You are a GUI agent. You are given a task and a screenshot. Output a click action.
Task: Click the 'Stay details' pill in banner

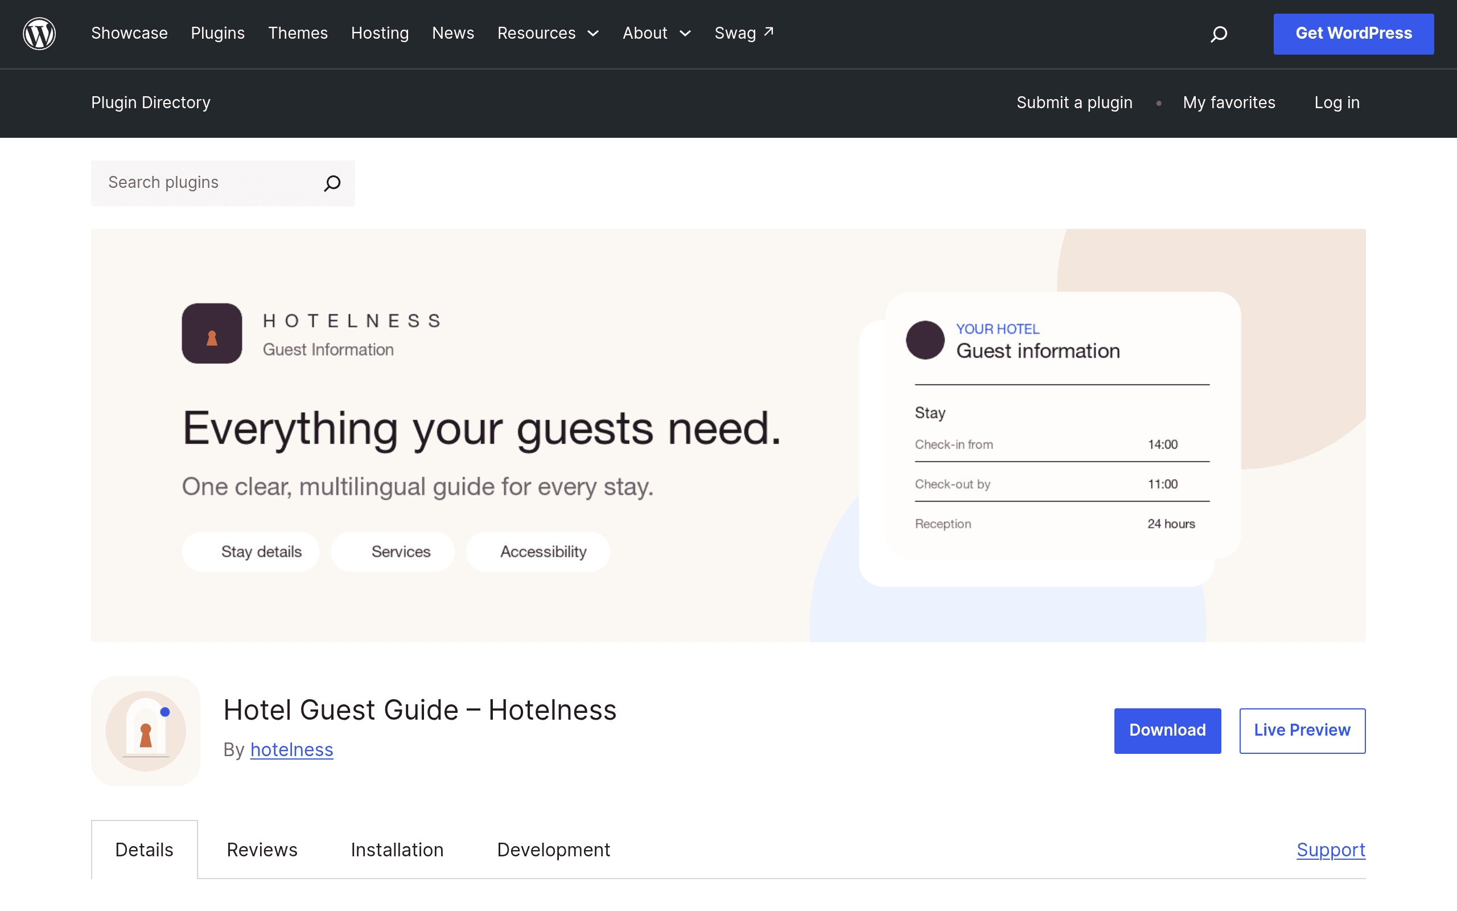tap(250, 551)
